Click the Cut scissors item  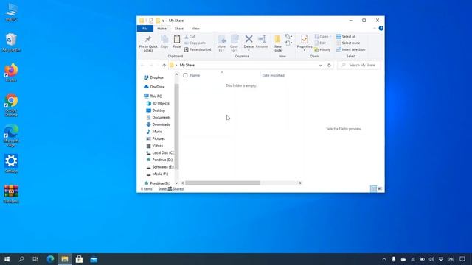click(190, 36)
